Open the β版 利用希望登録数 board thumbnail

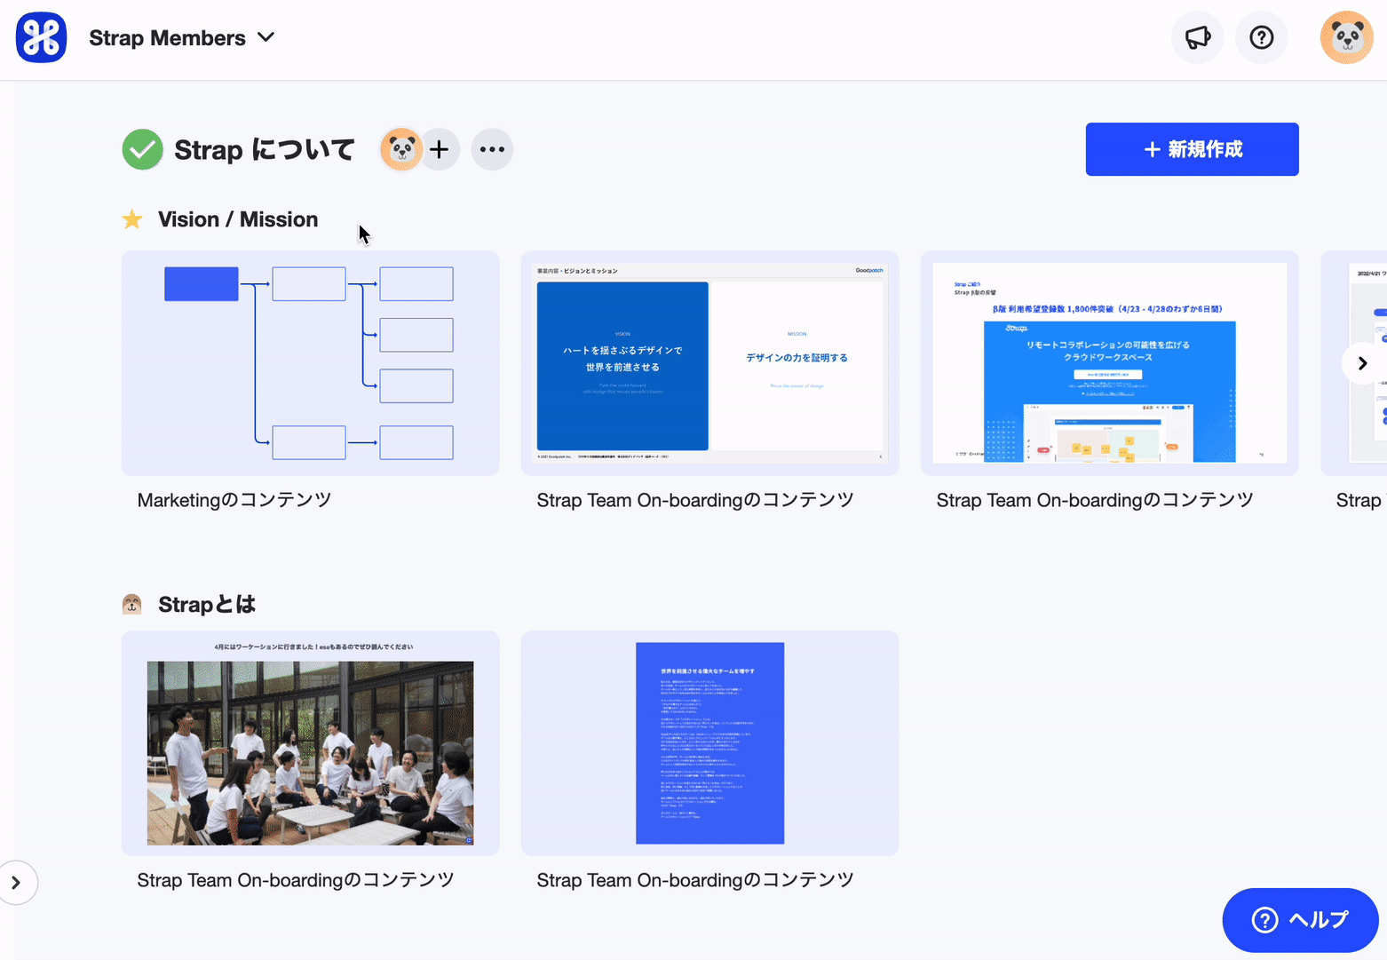(x=1109, y=363)
